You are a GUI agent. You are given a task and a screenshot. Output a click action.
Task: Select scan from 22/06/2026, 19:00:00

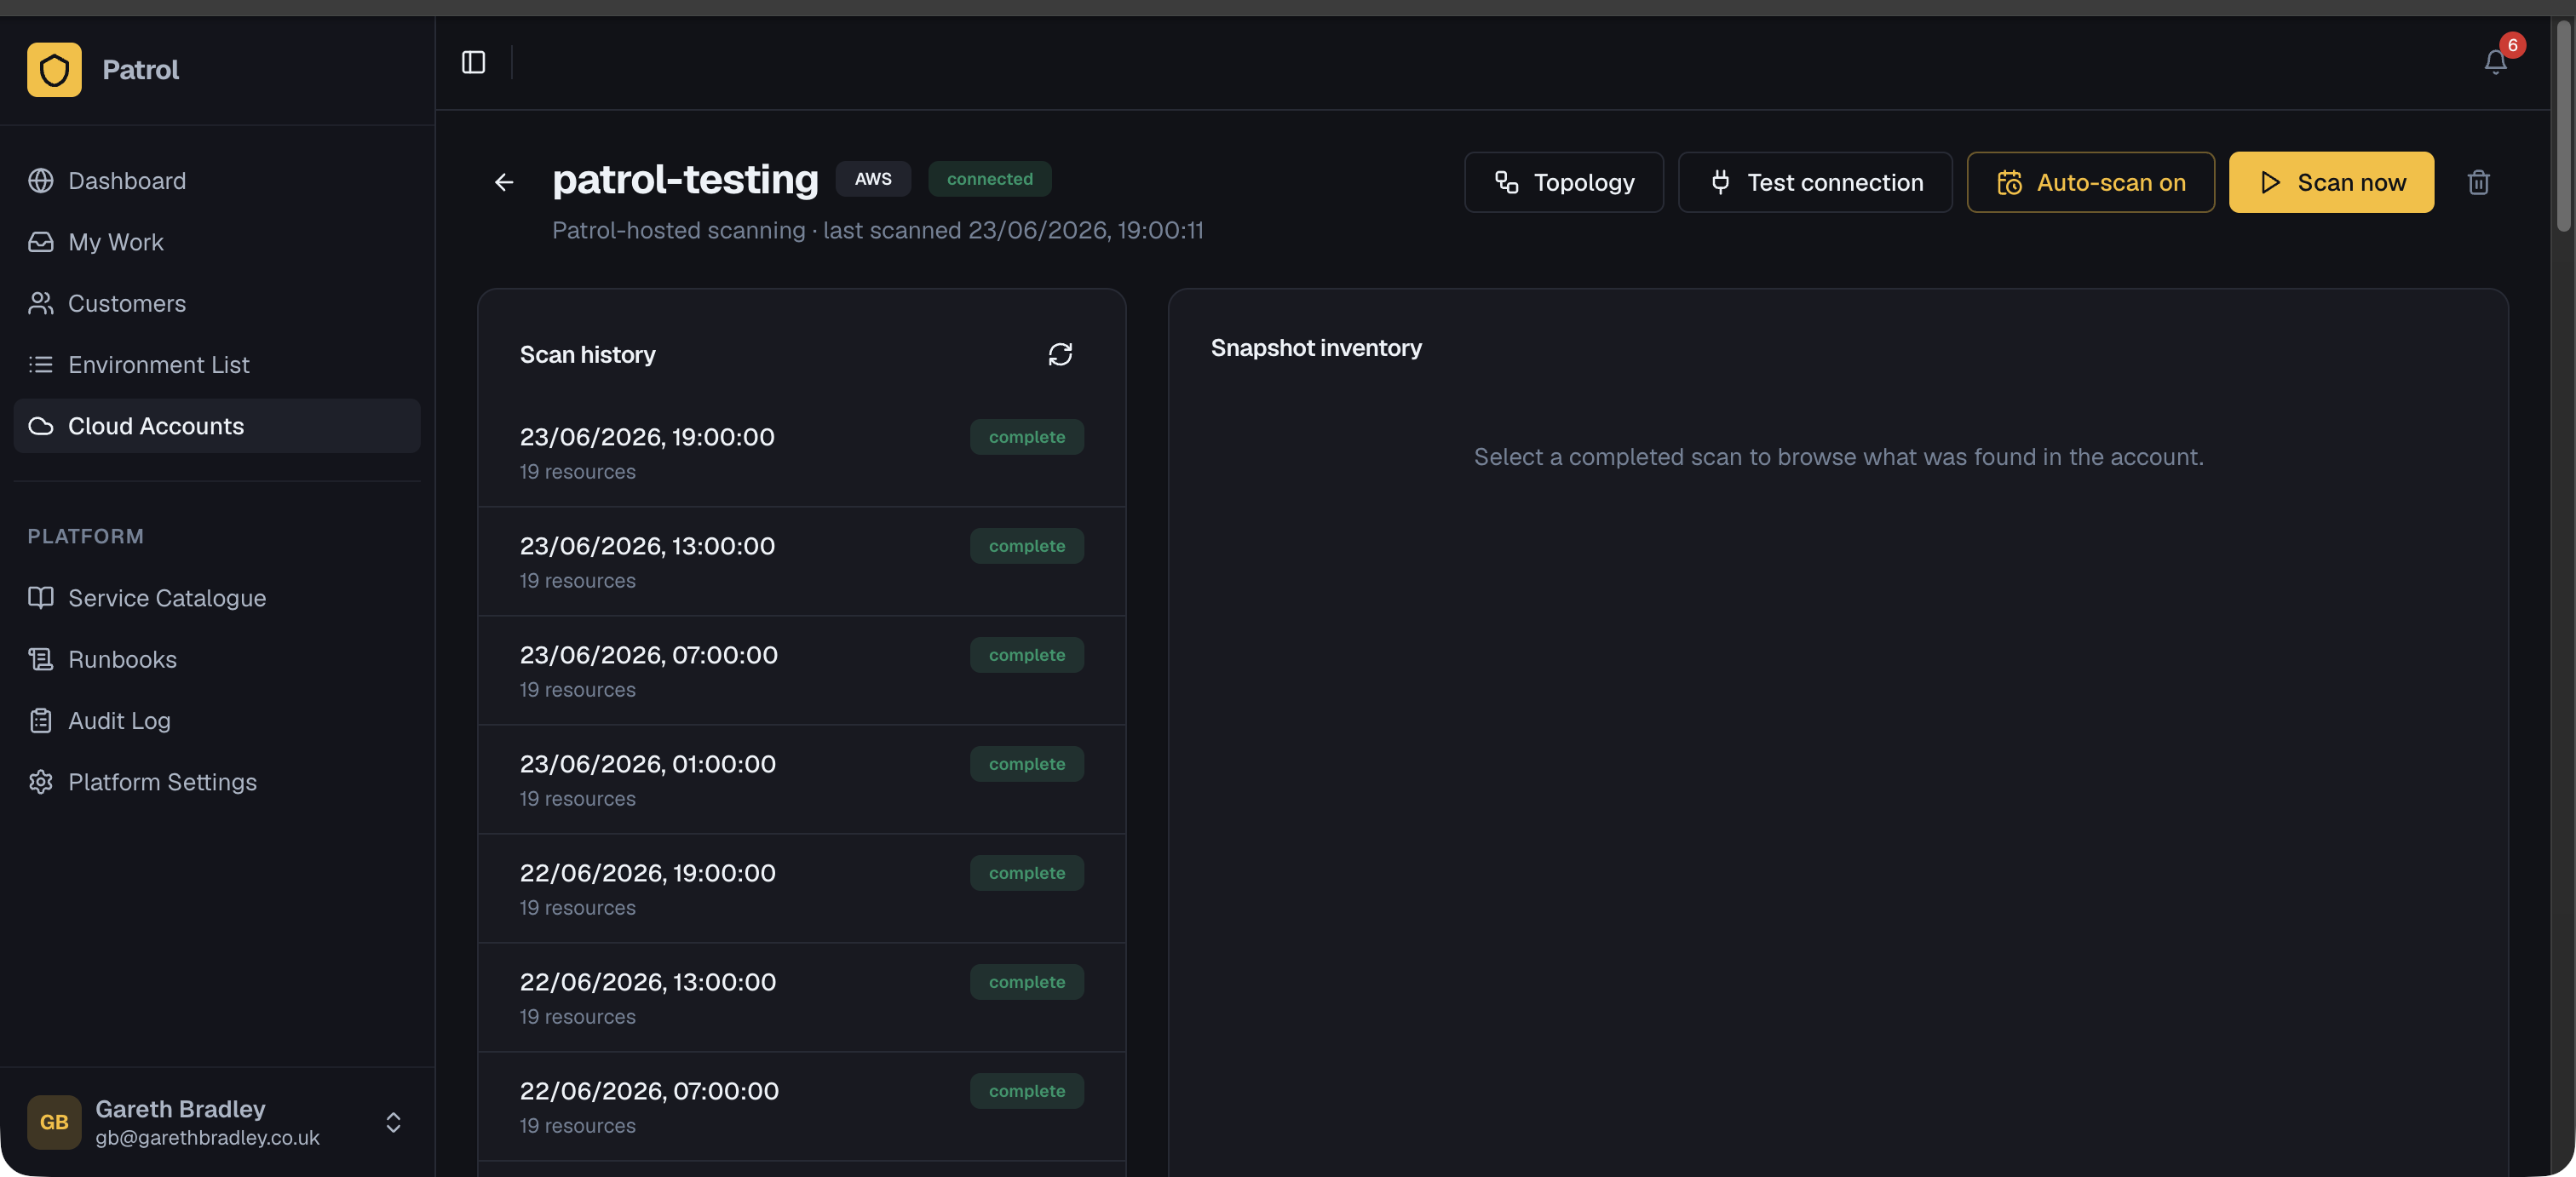(x=802, y=888)
